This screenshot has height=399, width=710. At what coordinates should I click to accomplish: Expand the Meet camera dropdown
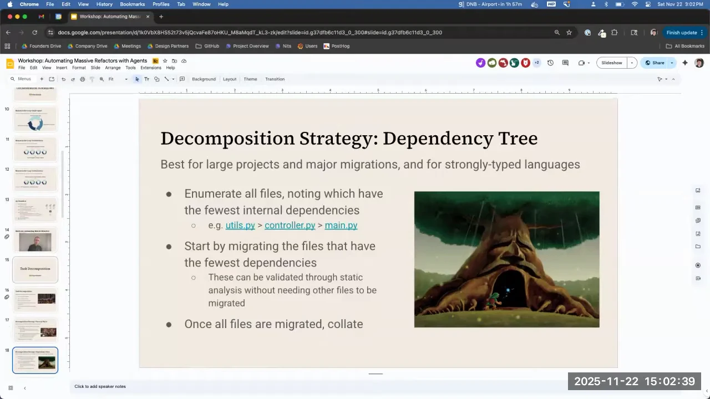pyautogui.click(x=589, y=63)
